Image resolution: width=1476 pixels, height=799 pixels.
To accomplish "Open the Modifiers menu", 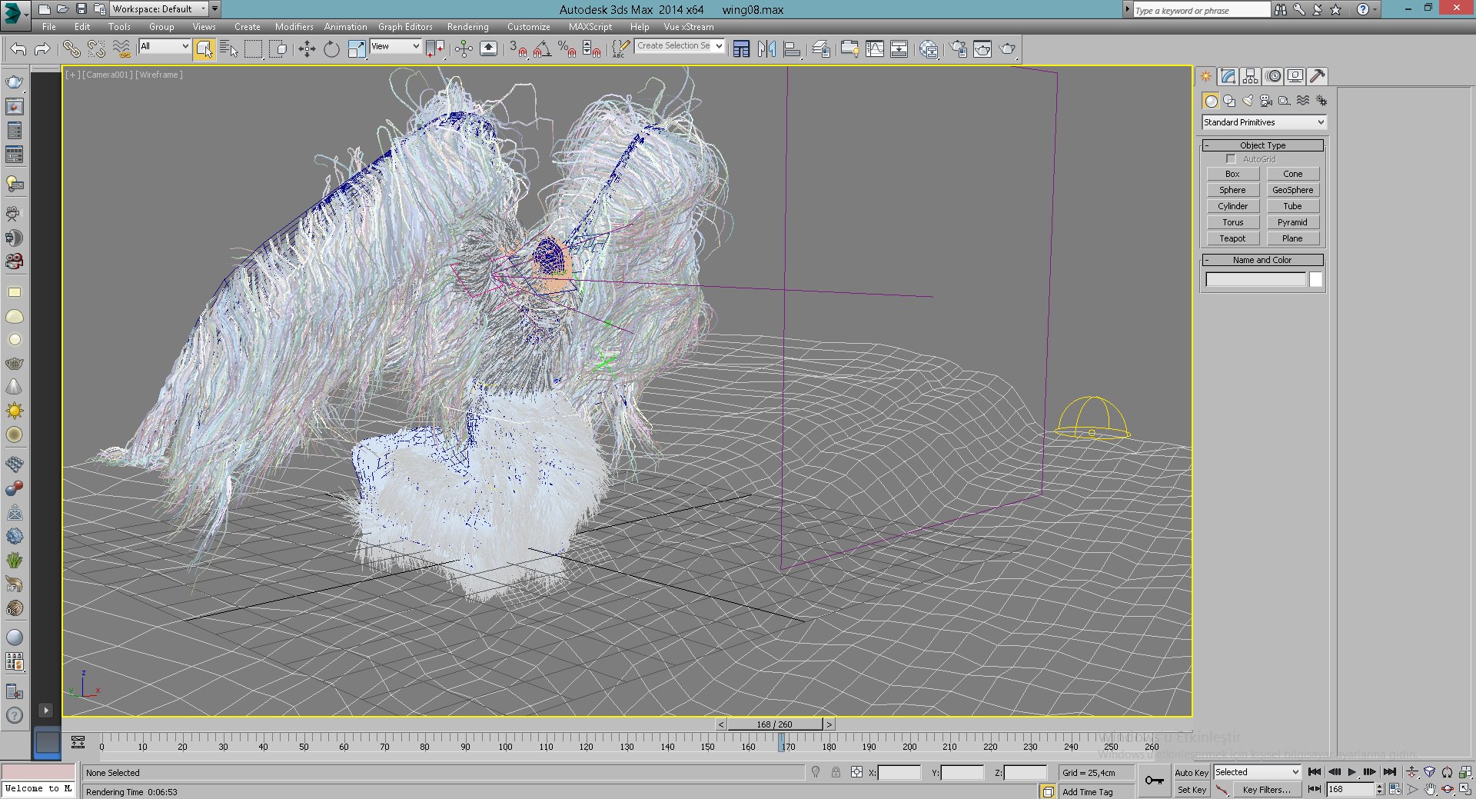I will (294, 27).
